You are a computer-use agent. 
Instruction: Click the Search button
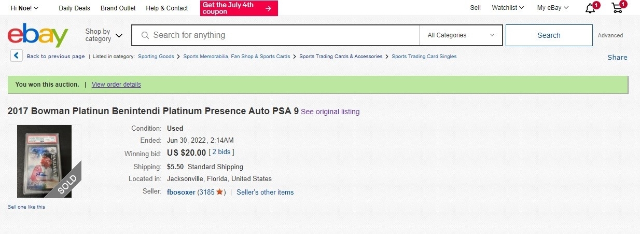point(549,35)
